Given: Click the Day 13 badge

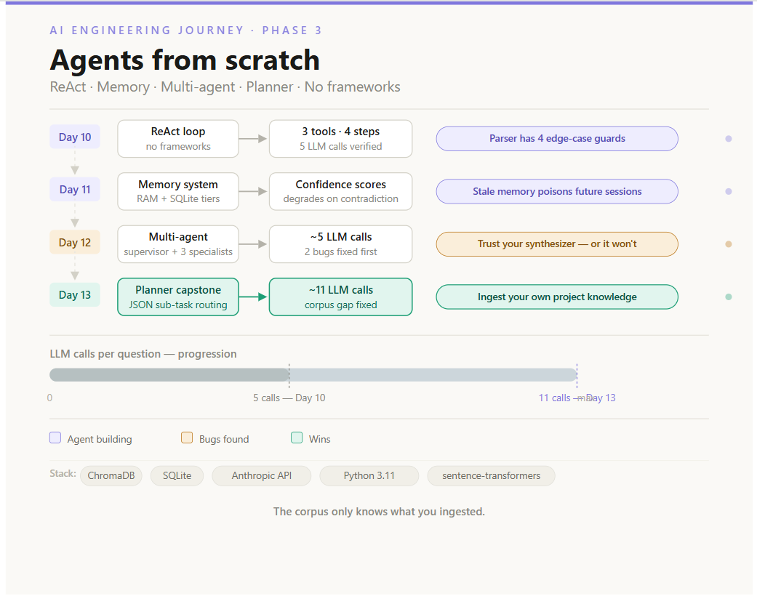Looking at the screenshot, I should point(75,295).
